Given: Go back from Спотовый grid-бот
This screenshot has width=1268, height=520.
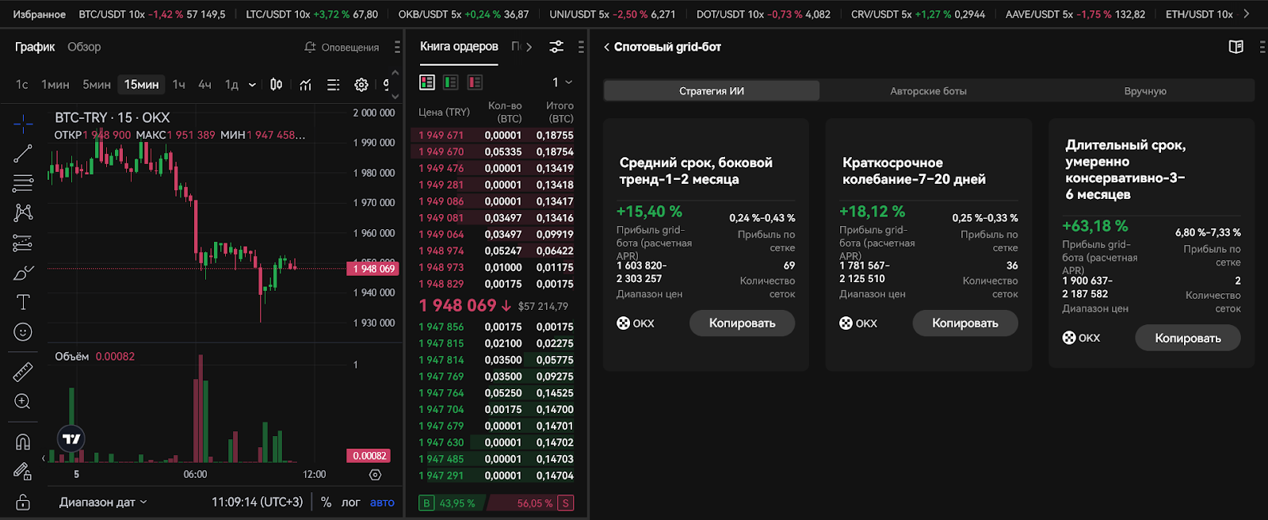Looking at the screenshot, I should pyautogui.click(x=607, y=47).
